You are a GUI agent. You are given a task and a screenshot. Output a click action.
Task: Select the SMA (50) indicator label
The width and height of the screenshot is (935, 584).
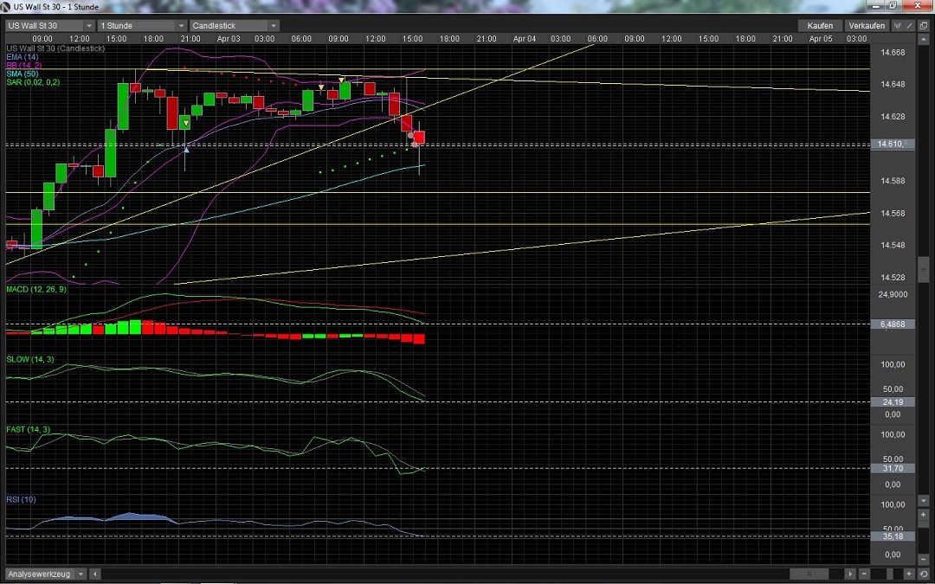[22, 74]
